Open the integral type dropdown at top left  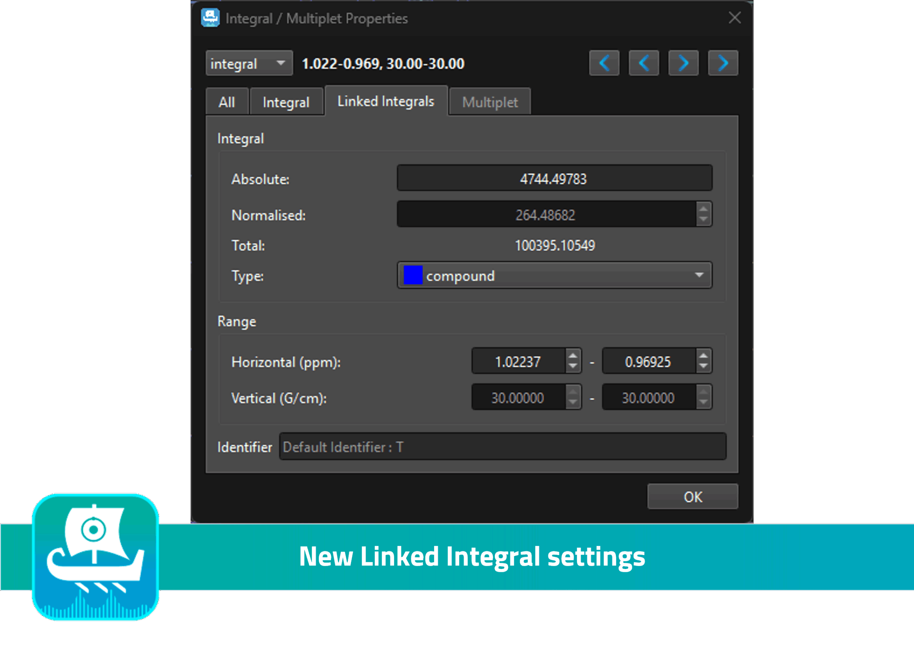click(249, 63)
